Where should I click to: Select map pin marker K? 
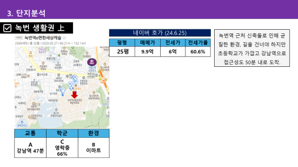pyautogui.click(x=70, y=84)
